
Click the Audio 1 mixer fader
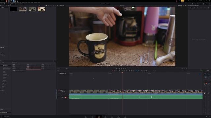click(204, 93)
